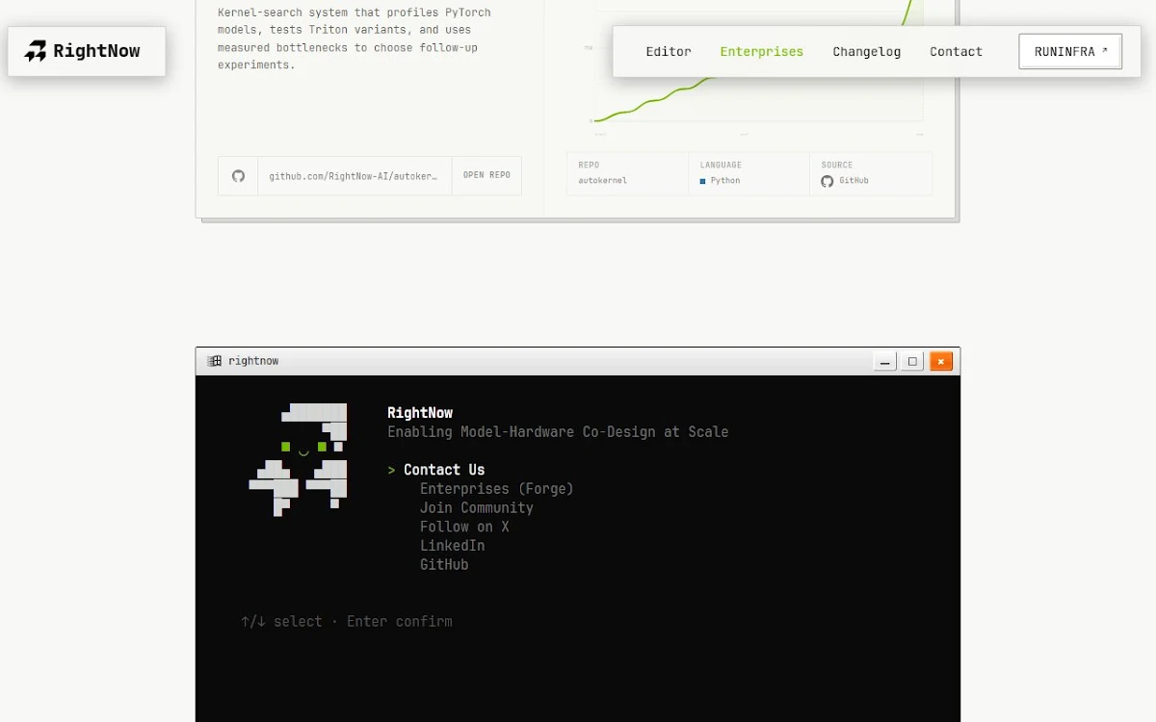This screenshot has height=722, width=1156.
Task: Click the Enabling Model-Hardware Co-Design tagline
Action: (558, 432)
